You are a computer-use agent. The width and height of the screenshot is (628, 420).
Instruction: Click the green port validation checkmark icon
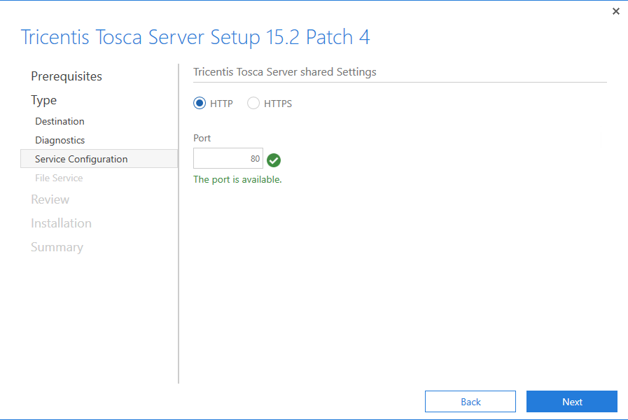point(274,160)
